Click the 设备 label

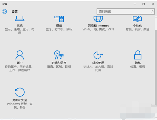tap(59, 26)
